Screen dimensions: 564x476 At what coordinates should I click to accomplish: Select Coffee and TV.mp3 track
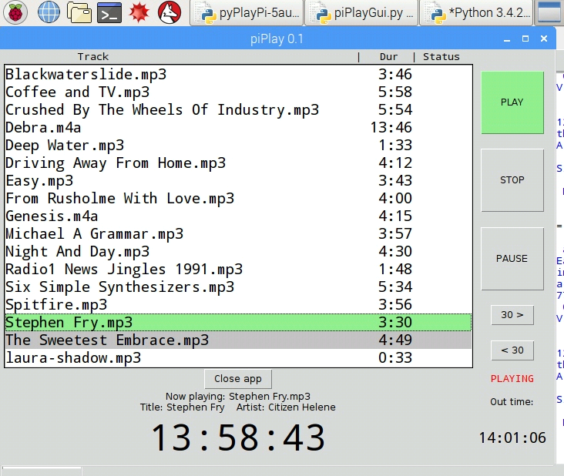(x=77, y=92)
